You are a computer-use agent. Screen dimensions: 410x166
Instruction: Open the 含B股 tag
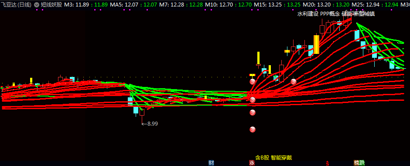point(262,157)
